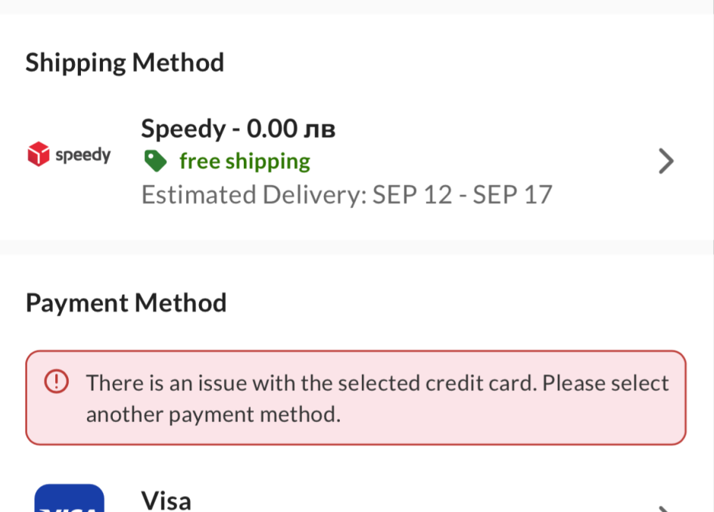Screen dimensions: 714x512
Task: Select the "Visa" payment method label
Action: (x=166, y=501)
